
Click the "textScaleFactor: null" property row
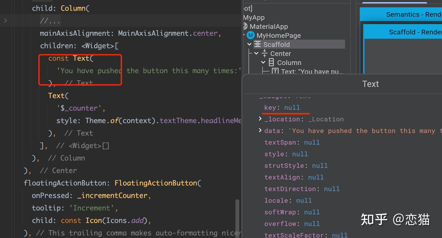point(306,235)
